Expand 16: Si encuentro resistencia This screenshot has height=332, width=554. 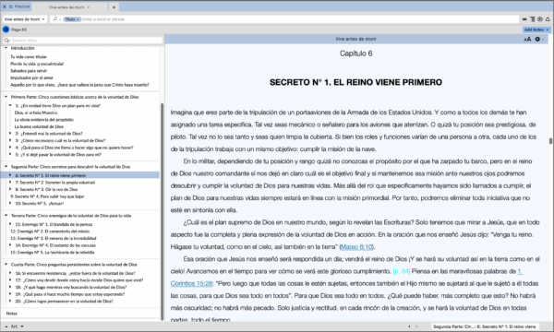(10, 273)
